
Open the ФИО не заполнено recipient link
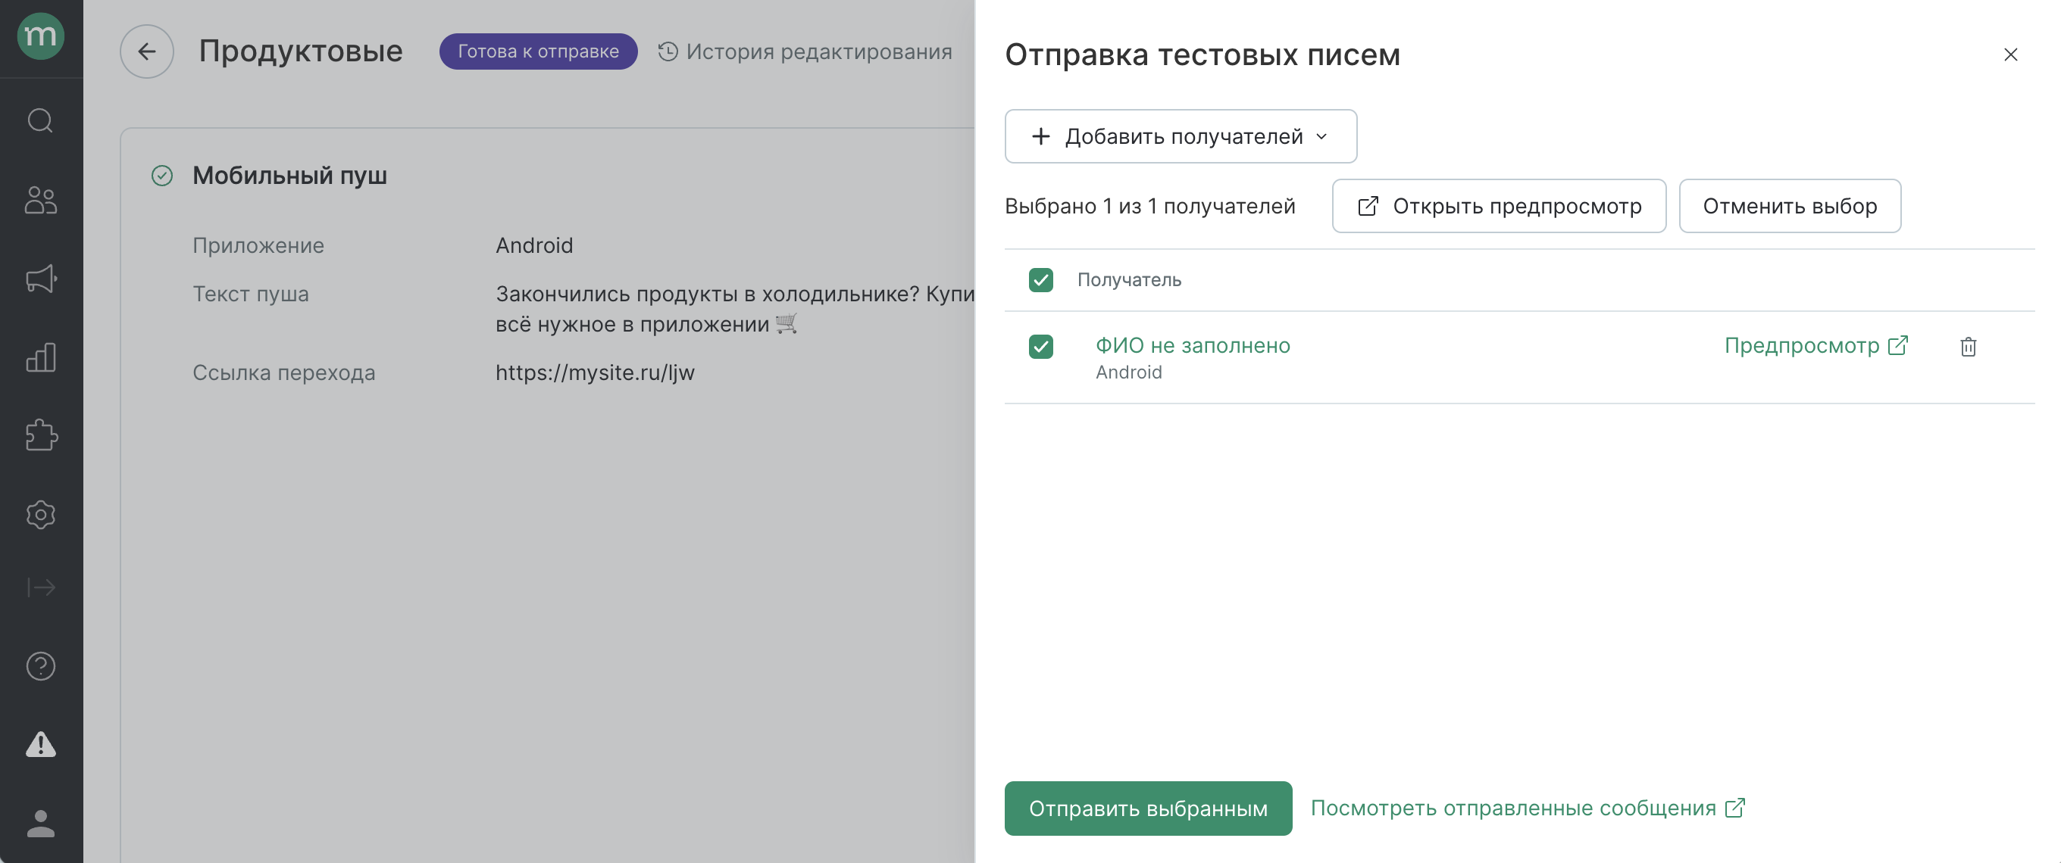click(1192, 345)
